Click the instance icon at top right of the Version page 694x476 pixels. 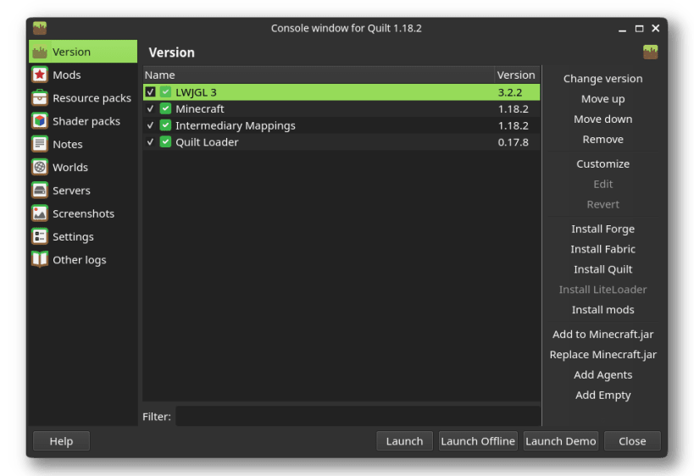(x=650, y=53)
